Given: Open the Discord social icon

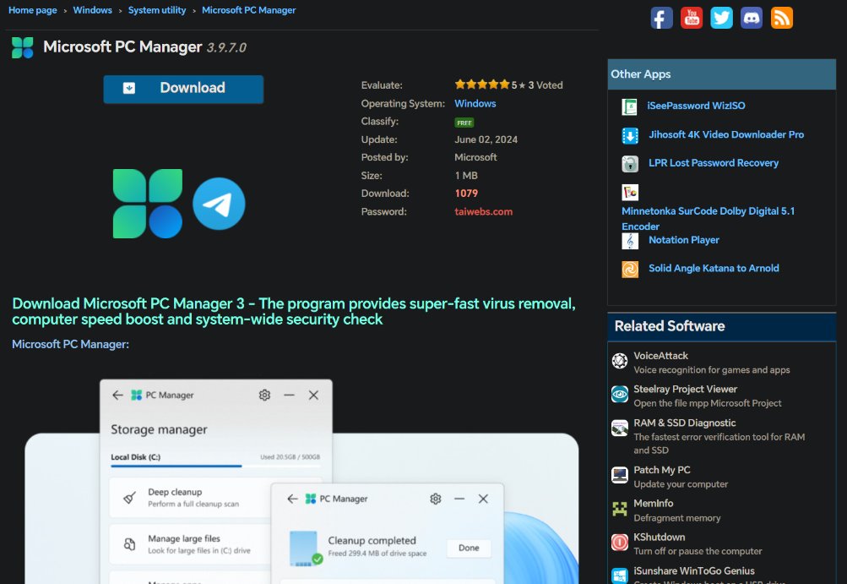Looking at the screenshot, I should coord(752,18).
